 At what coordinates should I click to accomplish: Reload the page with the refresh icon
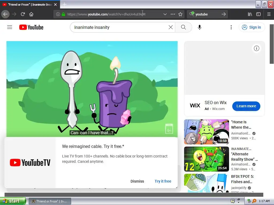pyautogui.click(x=23, y=14)
